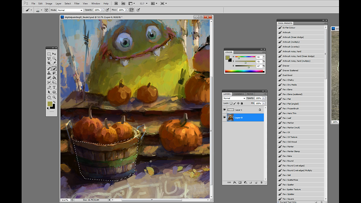Viewport: 361px width, 203px height.
Task: Open the Tool Preset picker arrow
Action: click(x=31, y=10)
